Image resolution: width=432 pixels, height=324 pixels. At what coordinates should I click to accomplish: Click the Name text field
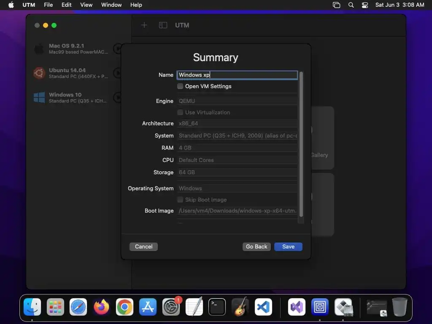237,75
